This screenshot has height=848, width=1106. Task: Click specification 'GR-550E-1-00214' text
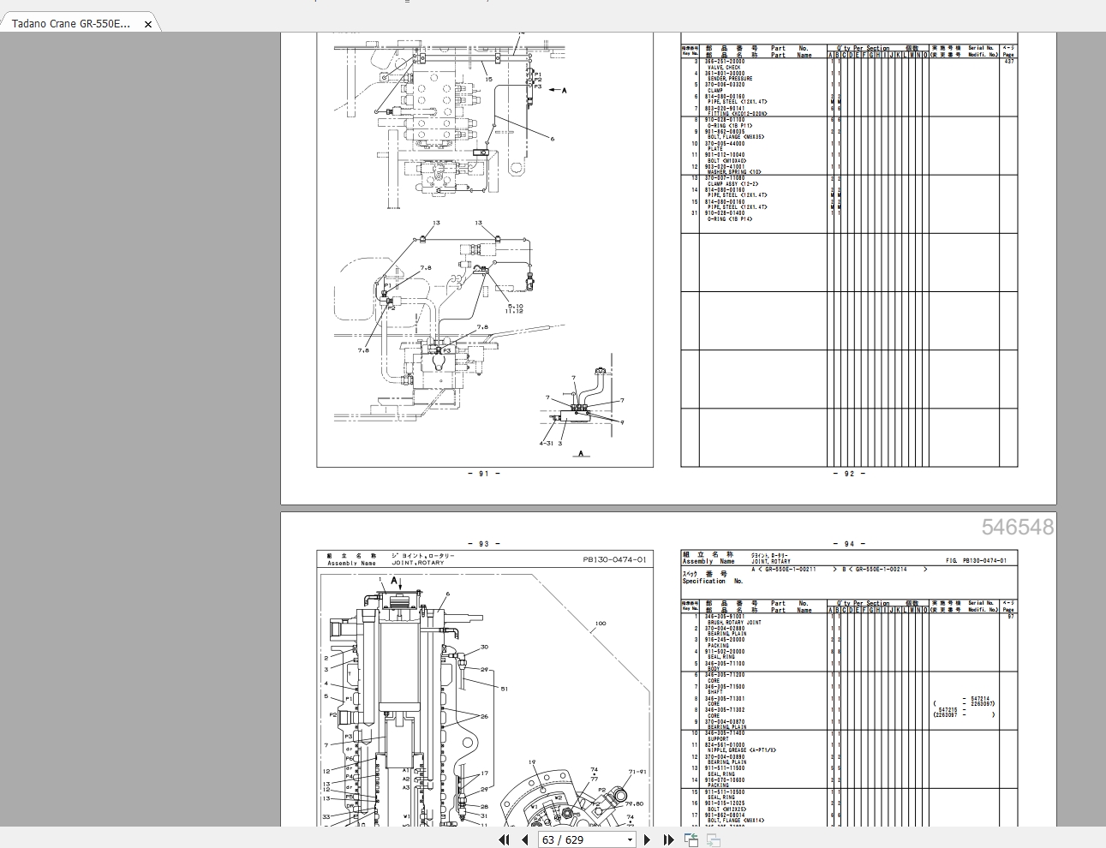[x=880, y=570]
